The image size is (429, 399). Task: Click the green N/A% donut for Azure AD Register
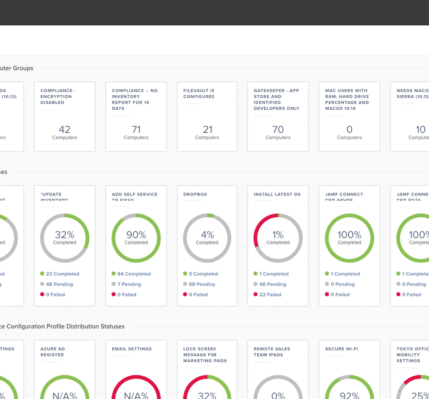(65, 387)
